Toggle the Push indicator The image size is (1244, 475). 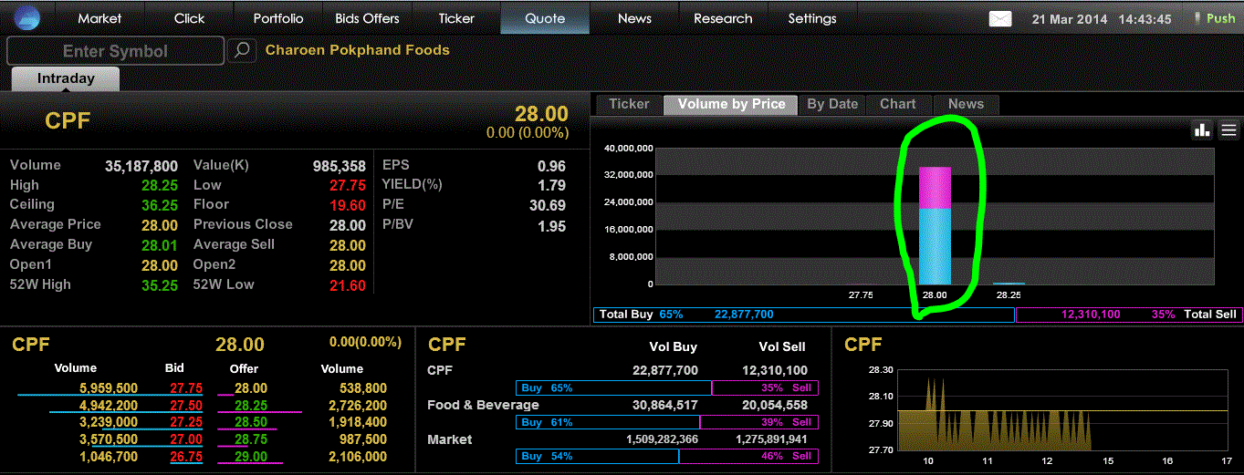tap(1215, 18)
